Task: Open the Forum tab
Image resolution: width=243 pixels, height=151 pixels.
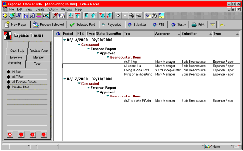Action: (x=37, y=64)
